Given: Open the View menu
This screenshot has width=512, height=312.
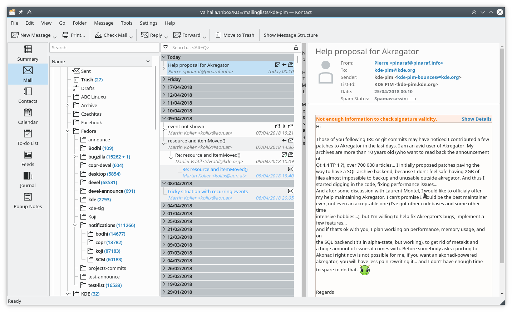Looking at the screenshot, I should [46, 23].
